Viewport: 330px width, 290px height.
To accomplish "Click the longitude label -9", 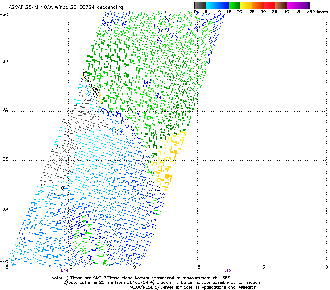I will [x=133, y=267].
